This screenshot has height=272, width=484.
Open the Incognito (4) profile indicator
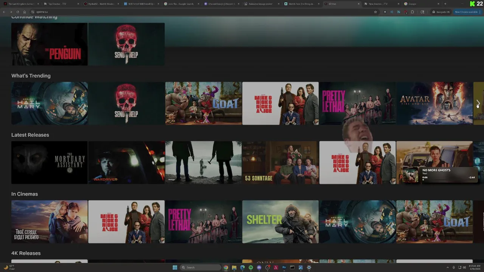pos(441,12)
